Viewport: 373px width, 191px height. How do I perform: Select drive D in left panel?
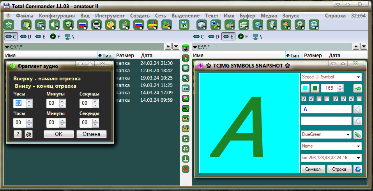[26, 37]
